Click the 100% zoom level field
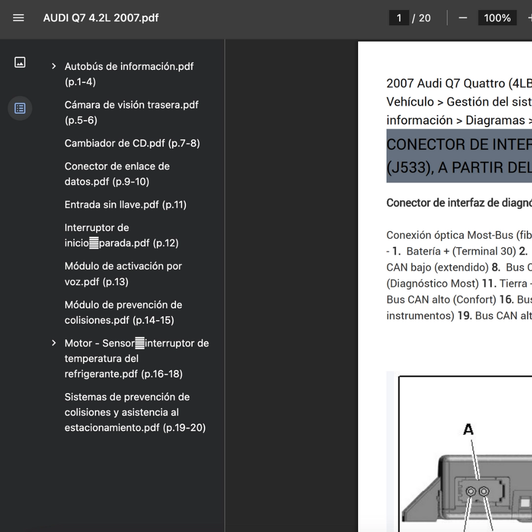Image resolution: width=532 pixels, height=532 pixels. pyautogui.click(x=497, y=18)
